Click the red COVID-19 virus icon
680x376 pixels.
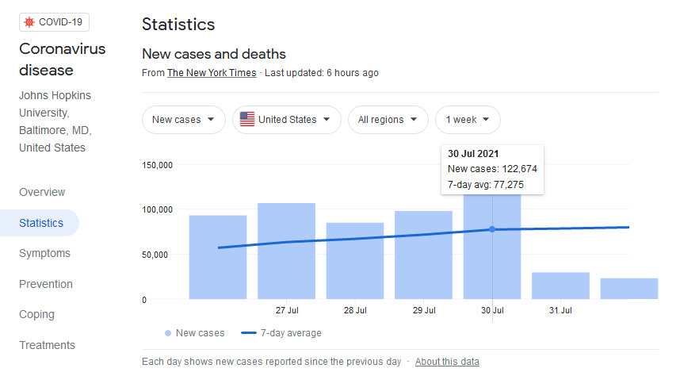[29, 22]
